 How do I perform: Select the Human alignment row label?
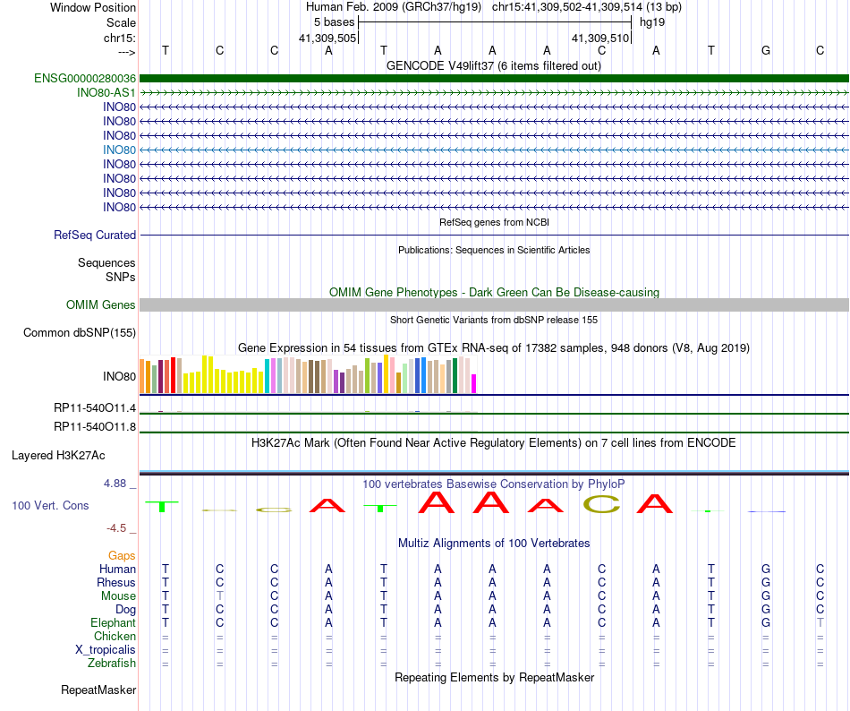117,569
